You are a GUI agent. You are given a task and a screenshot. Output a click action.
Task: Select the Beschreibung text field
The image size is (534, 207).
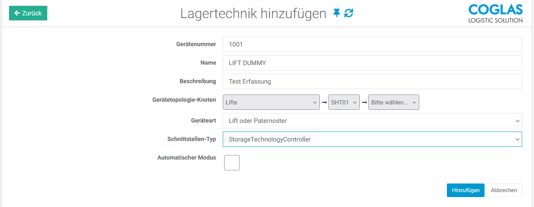click(x=372, y=81)
